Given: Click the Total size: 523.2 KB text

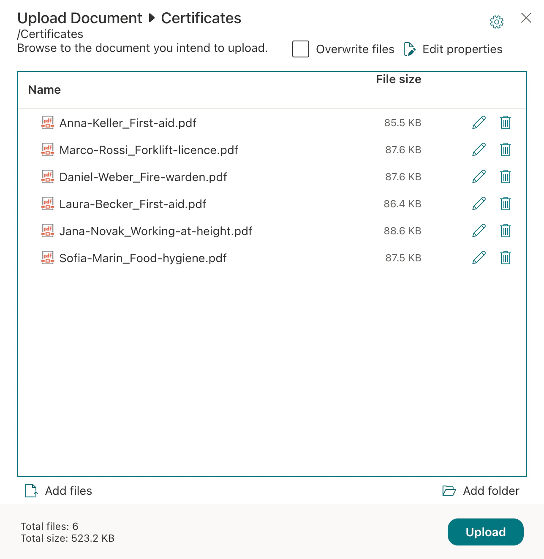Looking at the screenshot, I should (68, 538).
